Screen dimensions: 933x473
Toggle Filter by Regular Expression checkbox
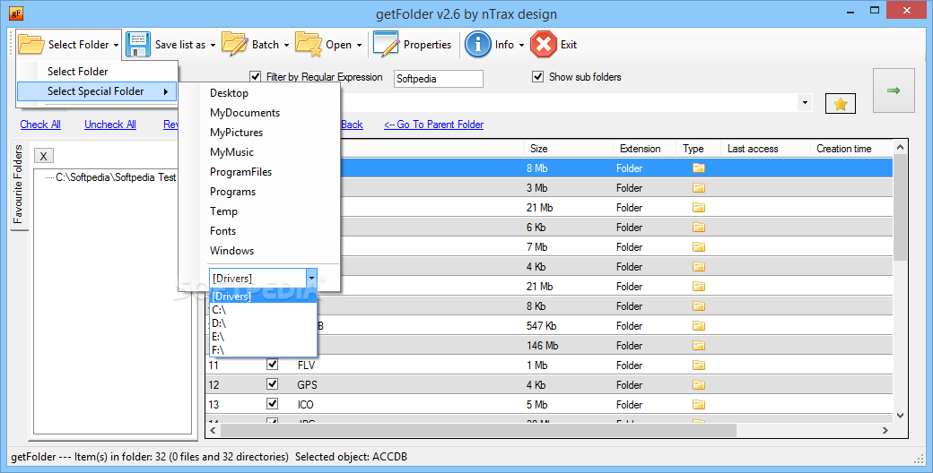256,77
